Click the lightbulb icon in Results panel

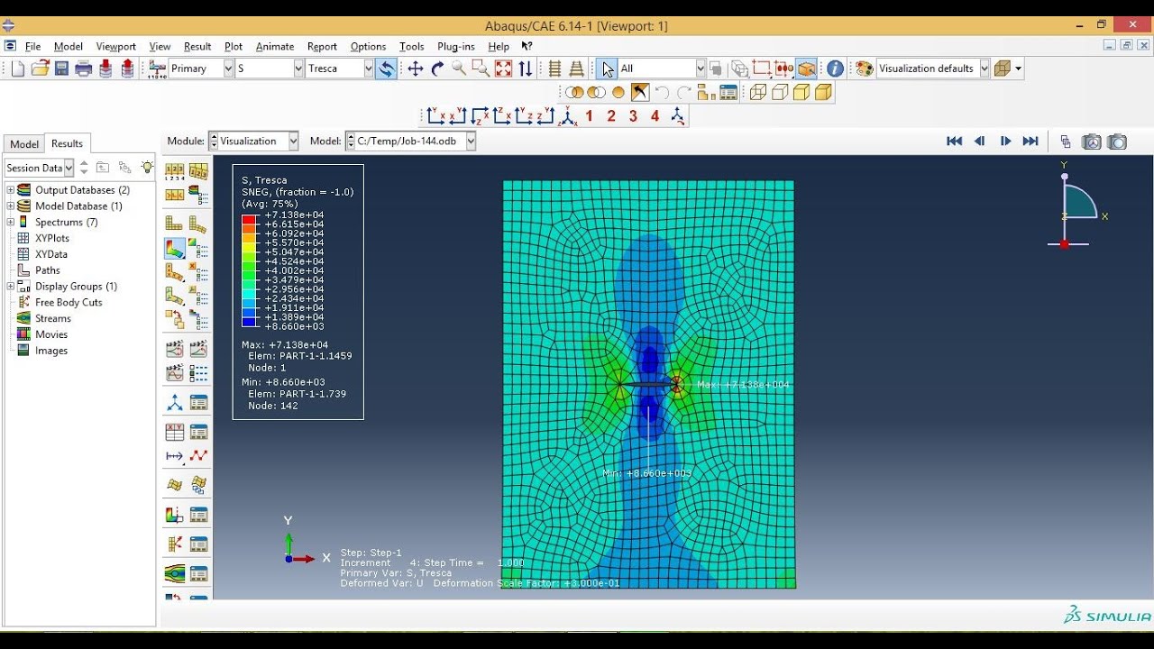pos(148,168)
